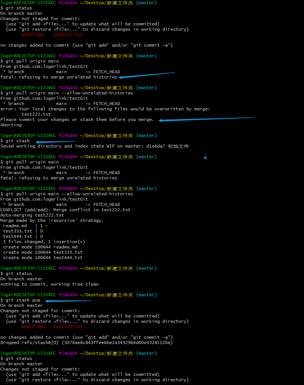The width and height of the screenshot is (304, 385).
Task: Click the word 'Aborting'
Action: point(11,125)
